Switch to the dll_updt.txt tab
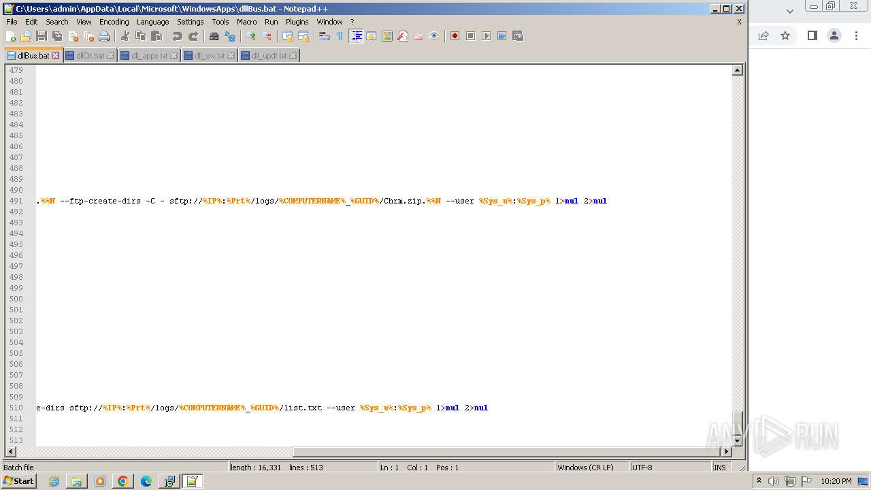 point(269,56)
